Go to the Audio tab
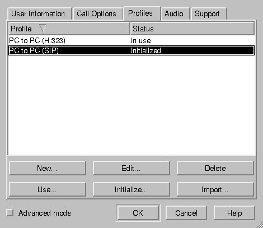This screenshot has width=263, height=228. [x=175, y=14]
